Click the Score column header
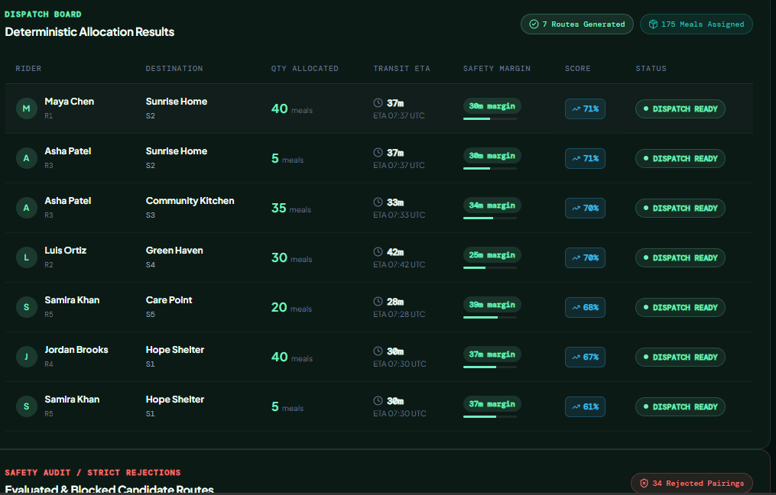This screenshot has width=776, height=495. 577,68
